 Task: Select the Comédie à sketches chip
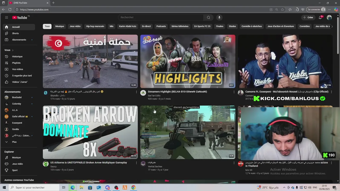click(252, 26)
